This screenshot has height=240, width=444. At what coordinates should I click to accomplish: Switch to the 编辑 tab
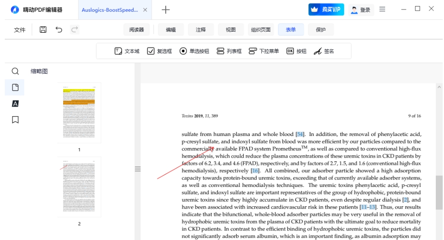[171, 30]
